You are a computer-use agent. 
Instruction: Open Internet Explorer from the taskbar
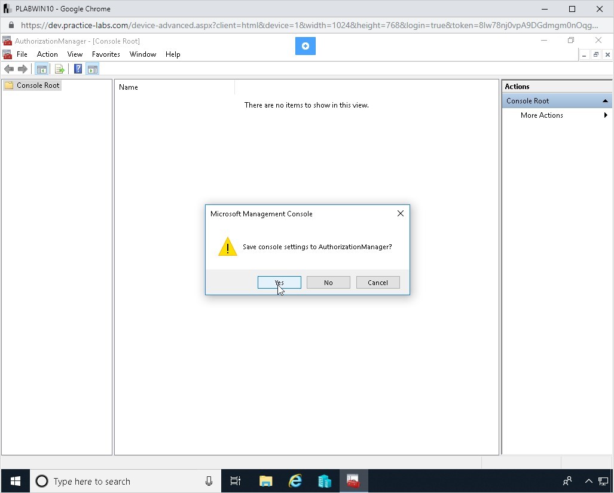click(295, 481)
